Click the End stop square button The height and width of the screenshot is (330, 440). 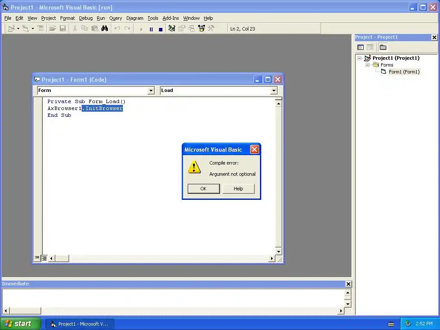click(x=161, y=29)
